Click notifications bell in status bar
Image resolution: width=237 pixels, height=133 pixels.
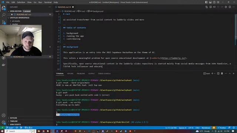click(x=234, y=128)
